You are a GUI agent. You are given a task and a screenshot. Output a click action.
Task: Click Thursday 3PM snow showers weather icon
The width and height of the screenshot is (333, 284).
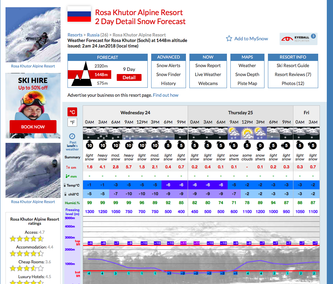[260, 133]
